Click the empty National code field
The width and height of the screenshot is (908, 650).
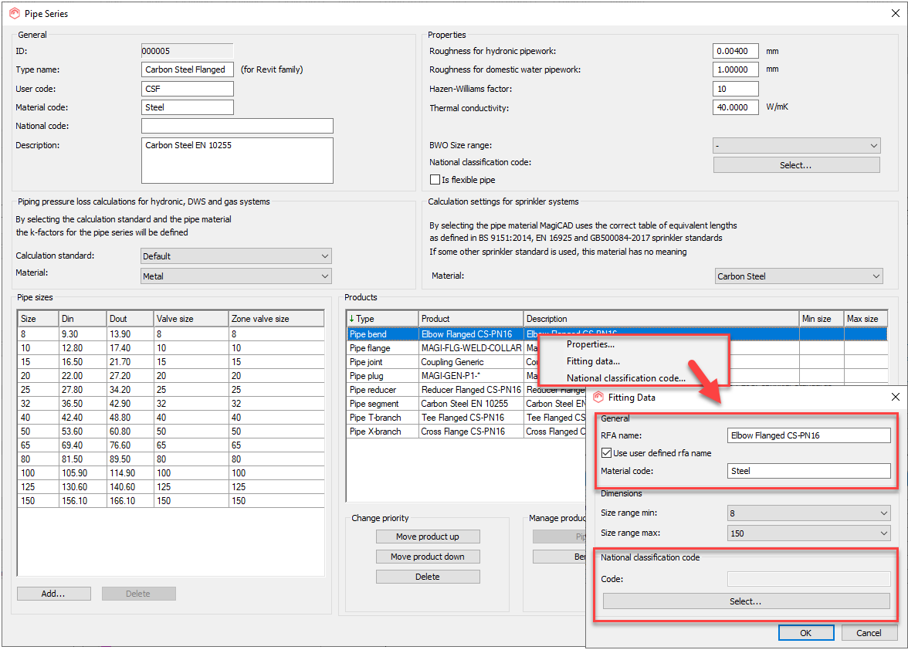pyautogui.click(x=238, y=126)
